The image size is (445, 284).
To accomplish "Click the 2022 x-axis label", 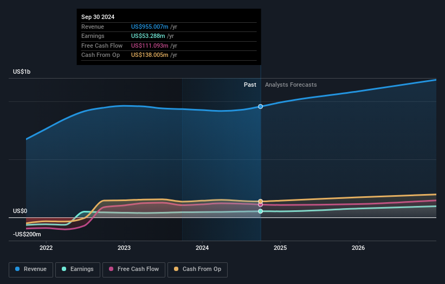I will 46,248.
